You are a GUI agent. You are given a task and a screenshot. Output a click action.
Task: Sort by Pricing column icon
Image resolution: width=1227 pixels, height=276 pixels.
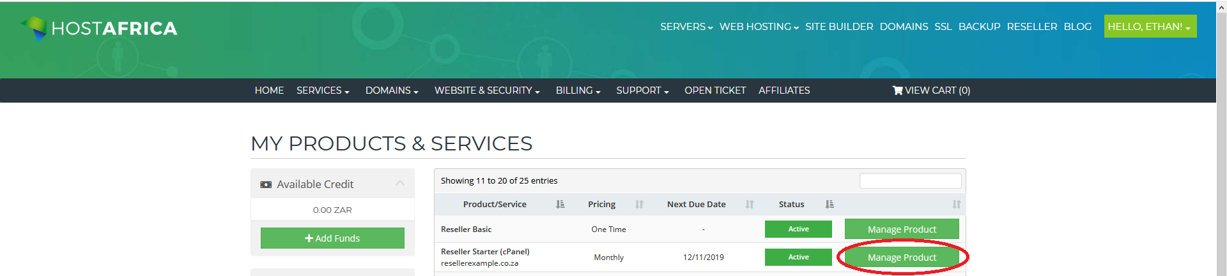coord(639,205)
